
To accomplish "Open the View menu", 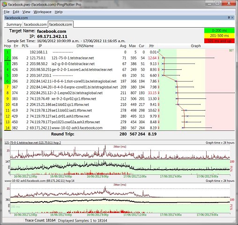I will (26, 12).
